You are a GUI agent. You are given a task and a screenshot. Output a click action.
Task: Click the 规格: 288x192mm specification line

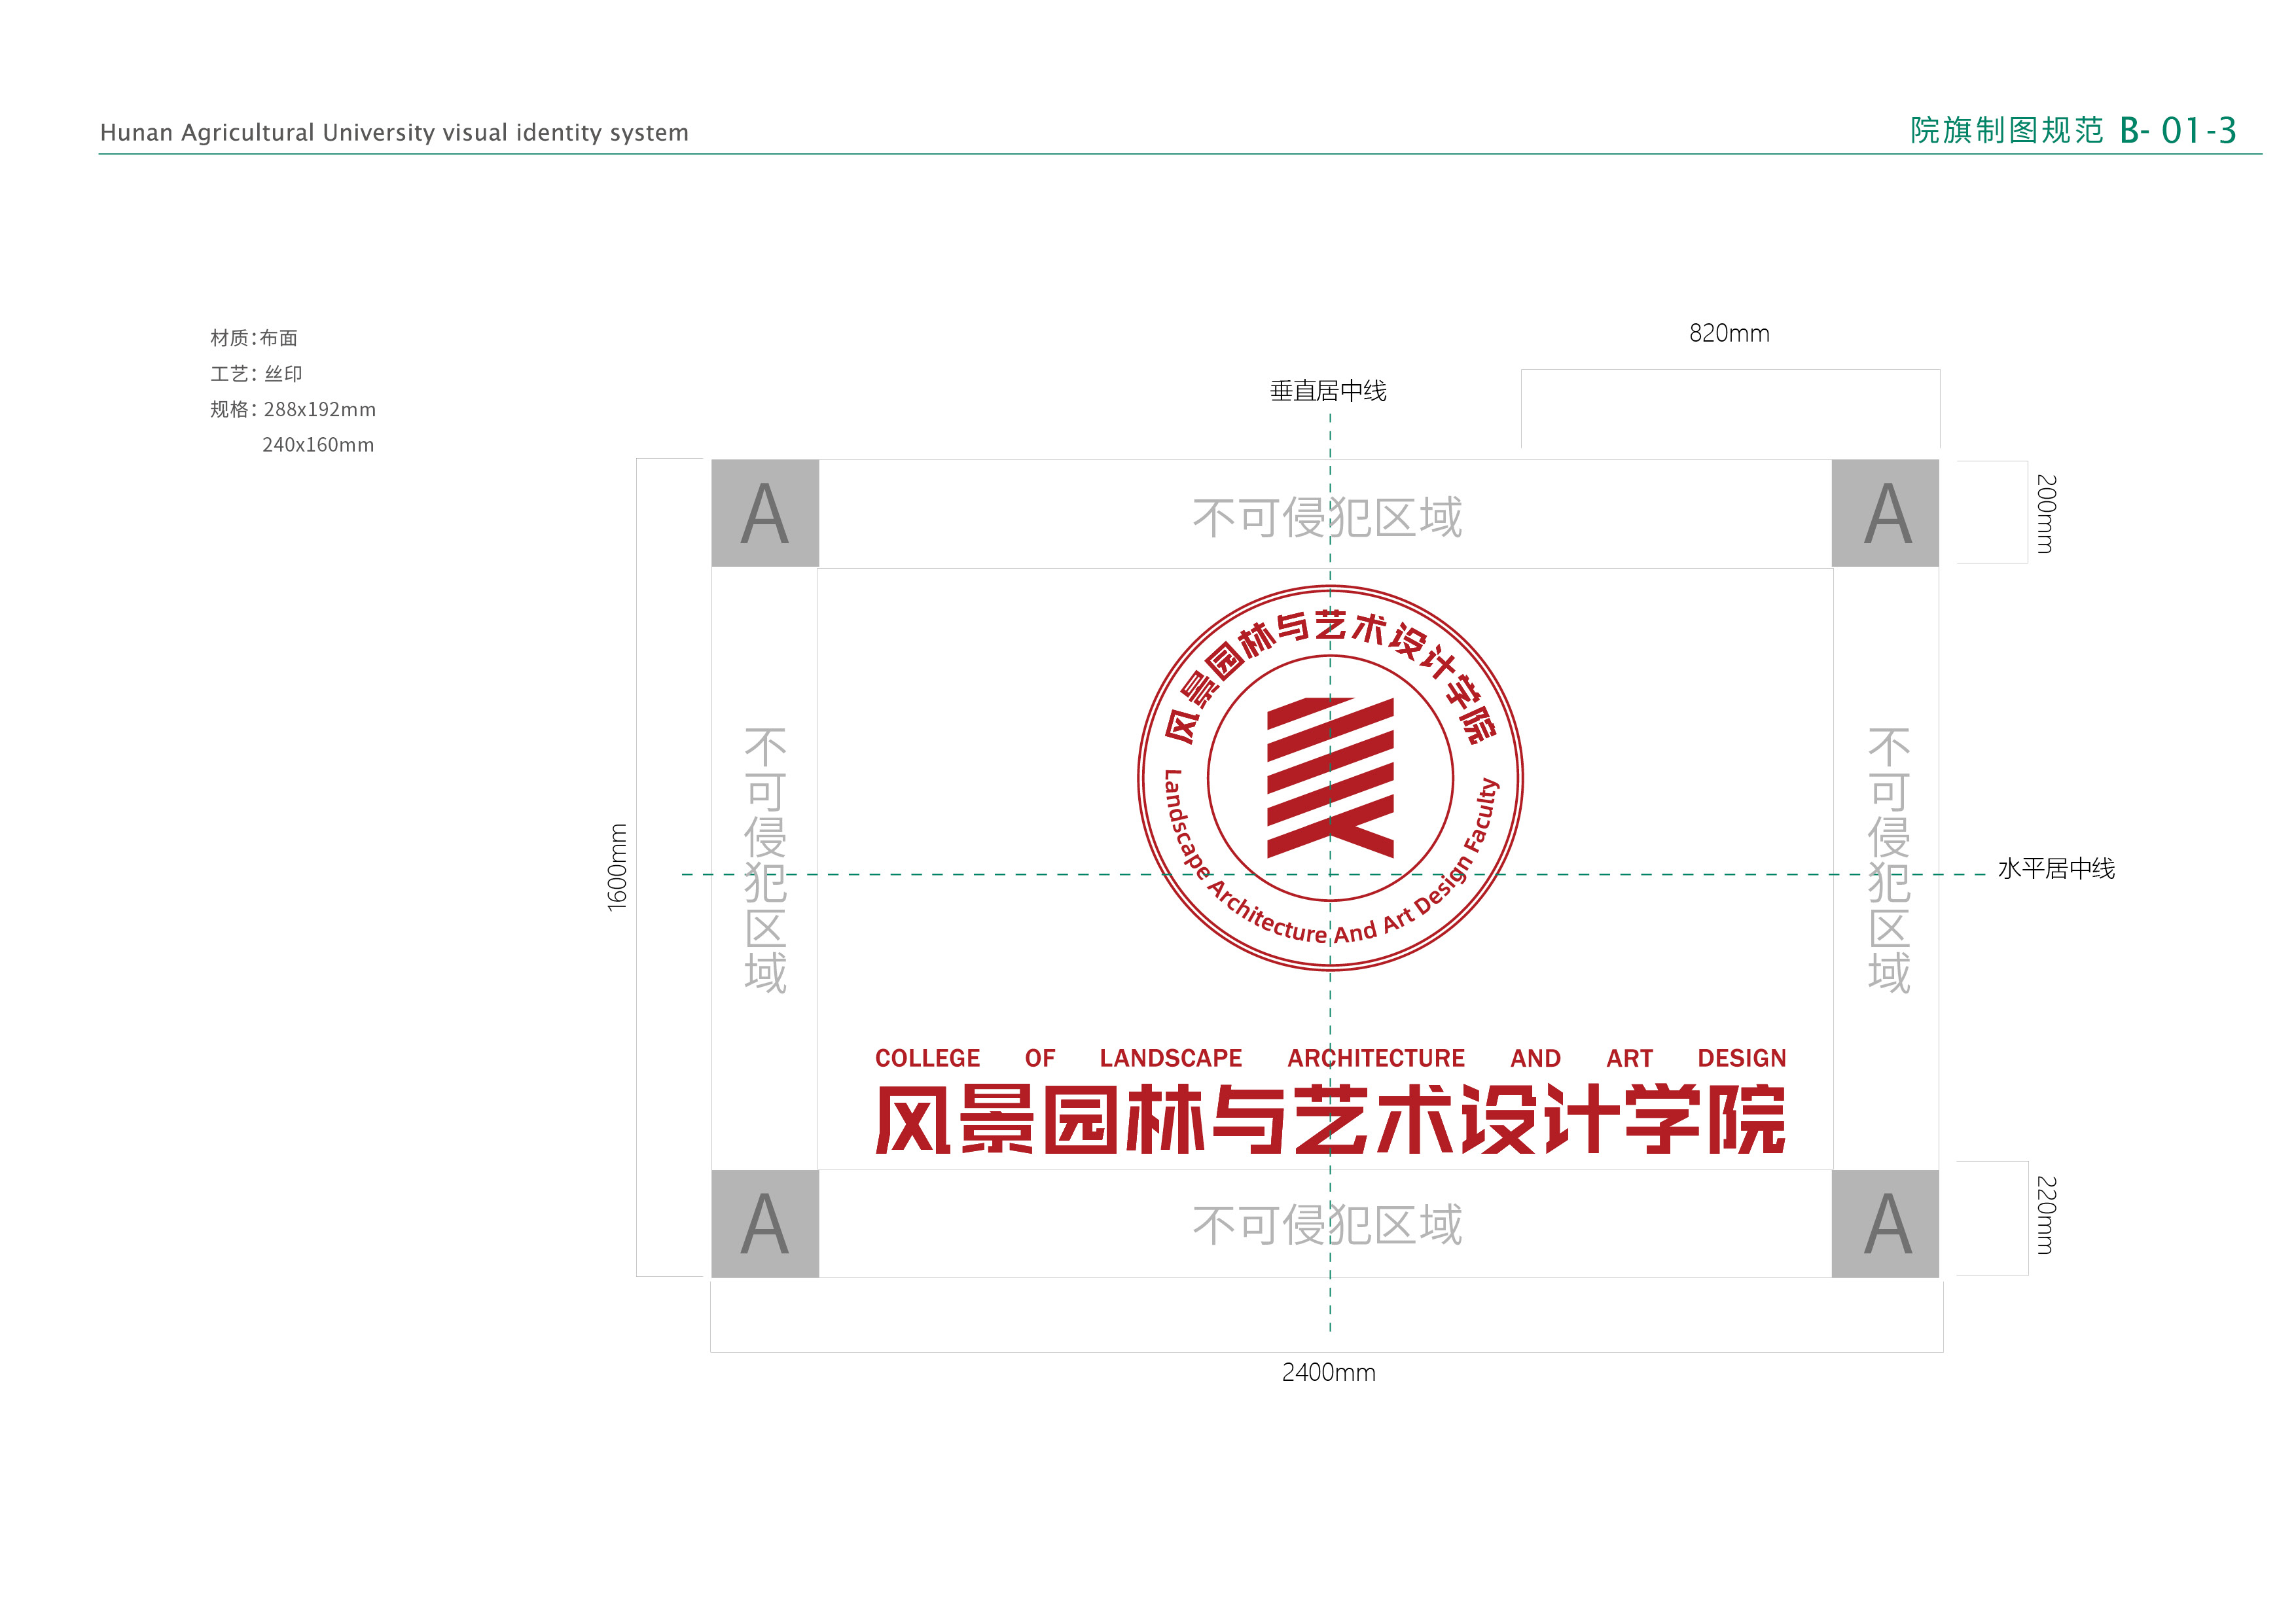coord(293,409)
